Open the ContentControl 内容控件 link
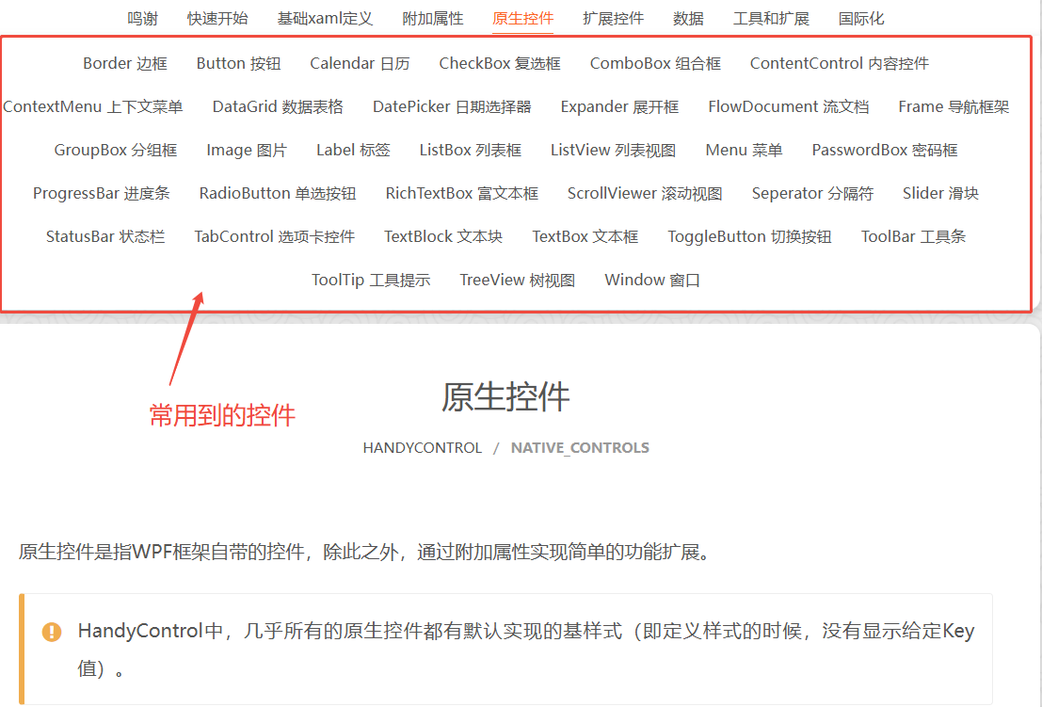1042x707 pixels. [840, 64]
